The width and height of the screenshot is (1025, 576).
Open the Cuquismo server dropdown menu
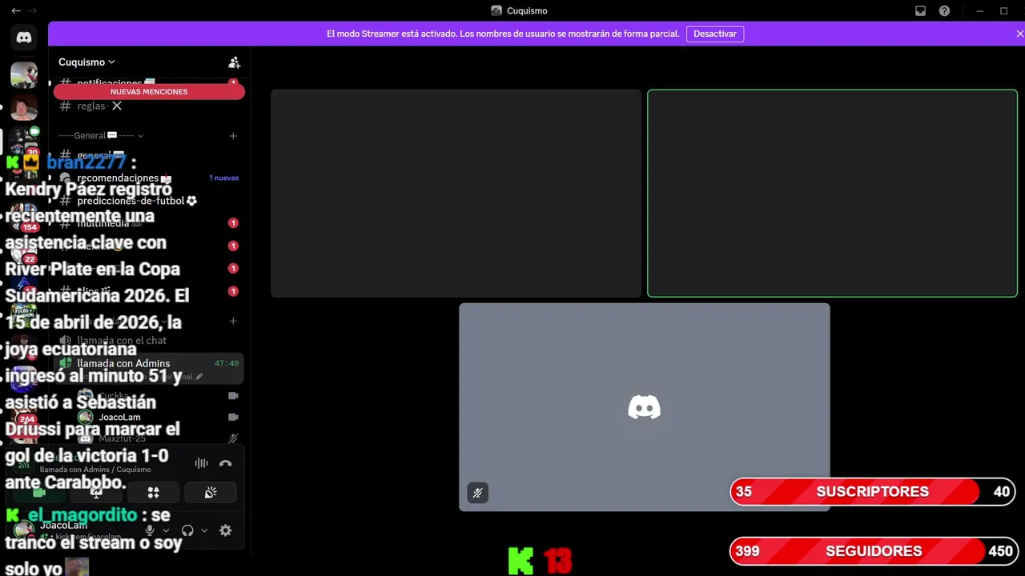86,62
